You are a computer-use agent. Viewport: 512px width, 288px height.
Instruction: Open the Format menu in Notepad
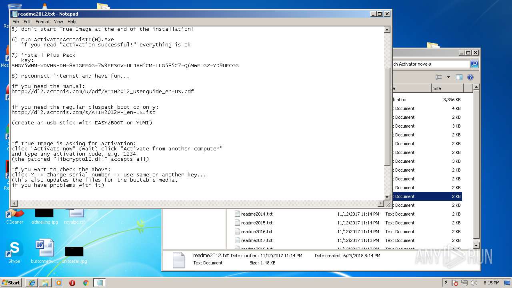click(x=42, y=22)
